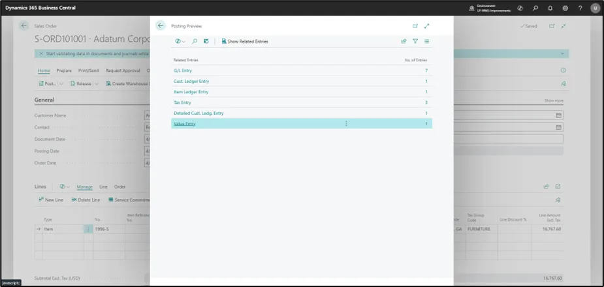
Task: Expand the Post dropdown arrow
Action: [x=61, y=83]
